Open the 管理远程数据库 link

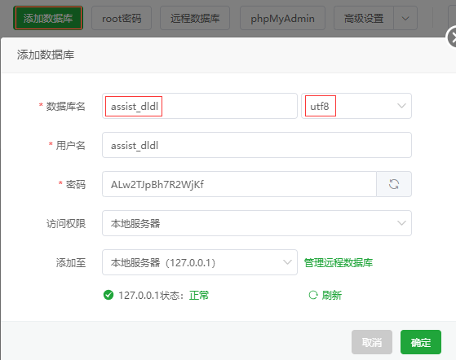339,263
